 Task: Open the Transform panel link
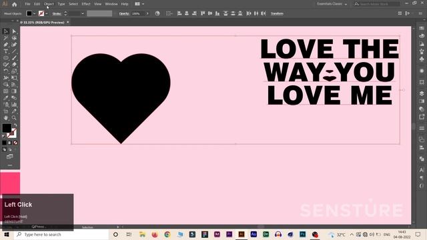277,13
